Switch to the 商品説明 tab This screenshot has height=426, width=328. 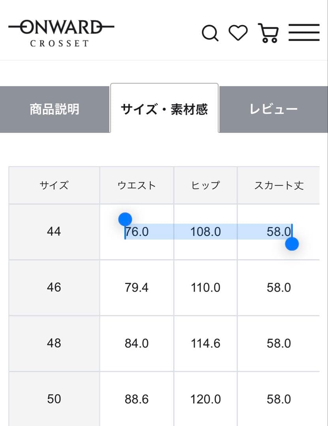tap(56, 109)
